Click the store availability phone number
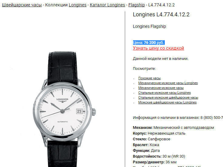Viewport: 223px width, 167px height. (211, 118)
